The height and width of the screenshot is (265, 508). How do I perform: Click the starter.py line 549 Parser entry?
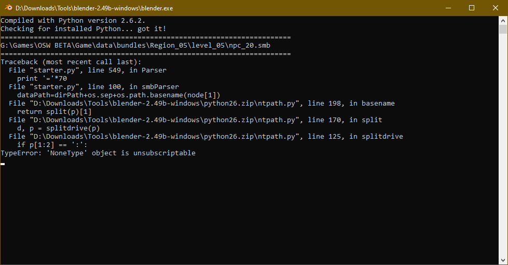(87, 70)
